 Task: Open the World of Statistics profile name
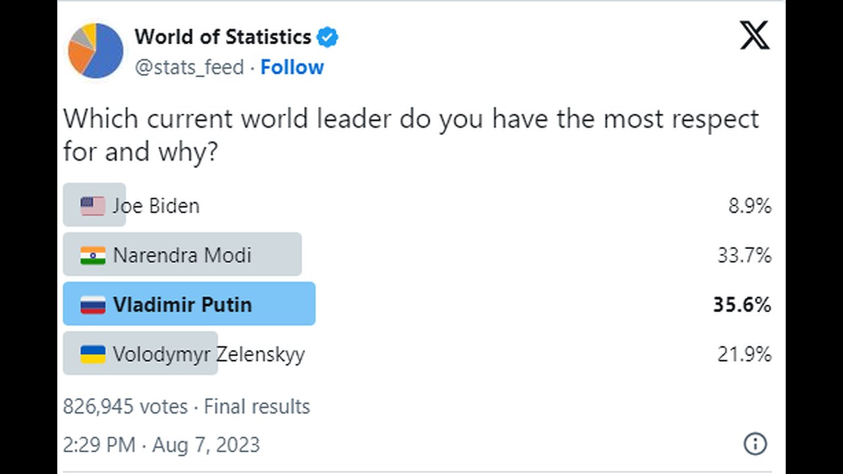223,37
